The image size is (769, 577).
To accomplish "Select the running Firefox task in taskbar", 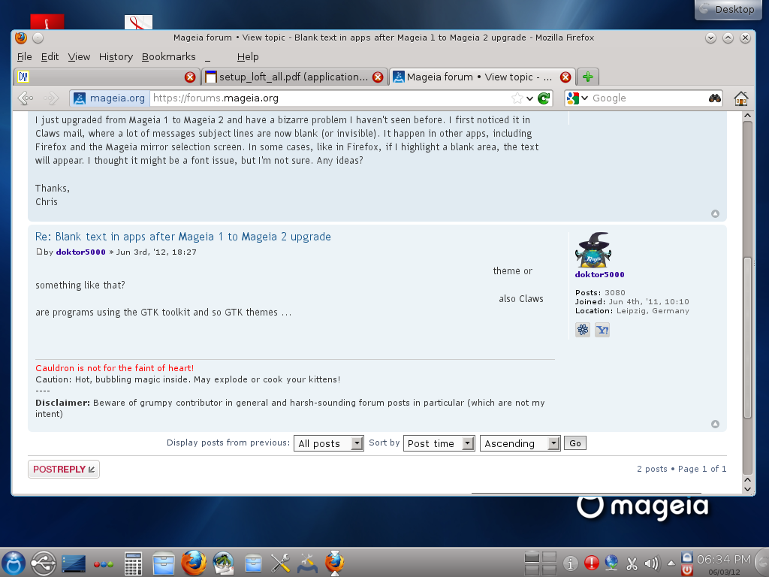I will [335, 563].
